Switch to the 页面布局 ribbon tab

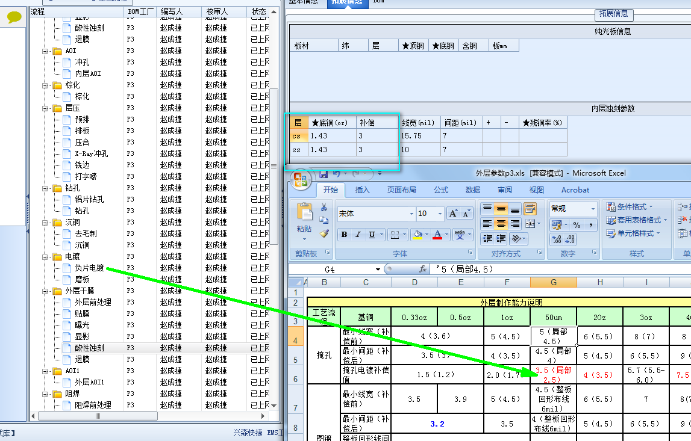(x=401, y=190)
